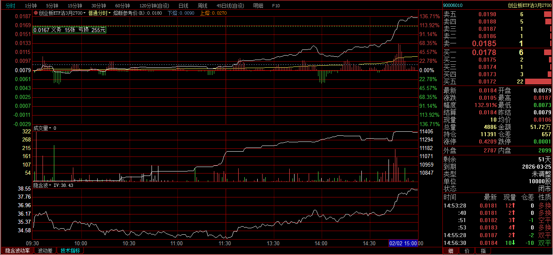Switch to the 价 panel tab
This screenshot has height=255, width=553.
coord(467,251)
